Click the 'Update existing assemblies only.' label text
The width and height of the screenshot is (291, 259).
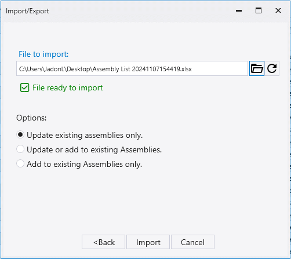click(x=85, y=135)
